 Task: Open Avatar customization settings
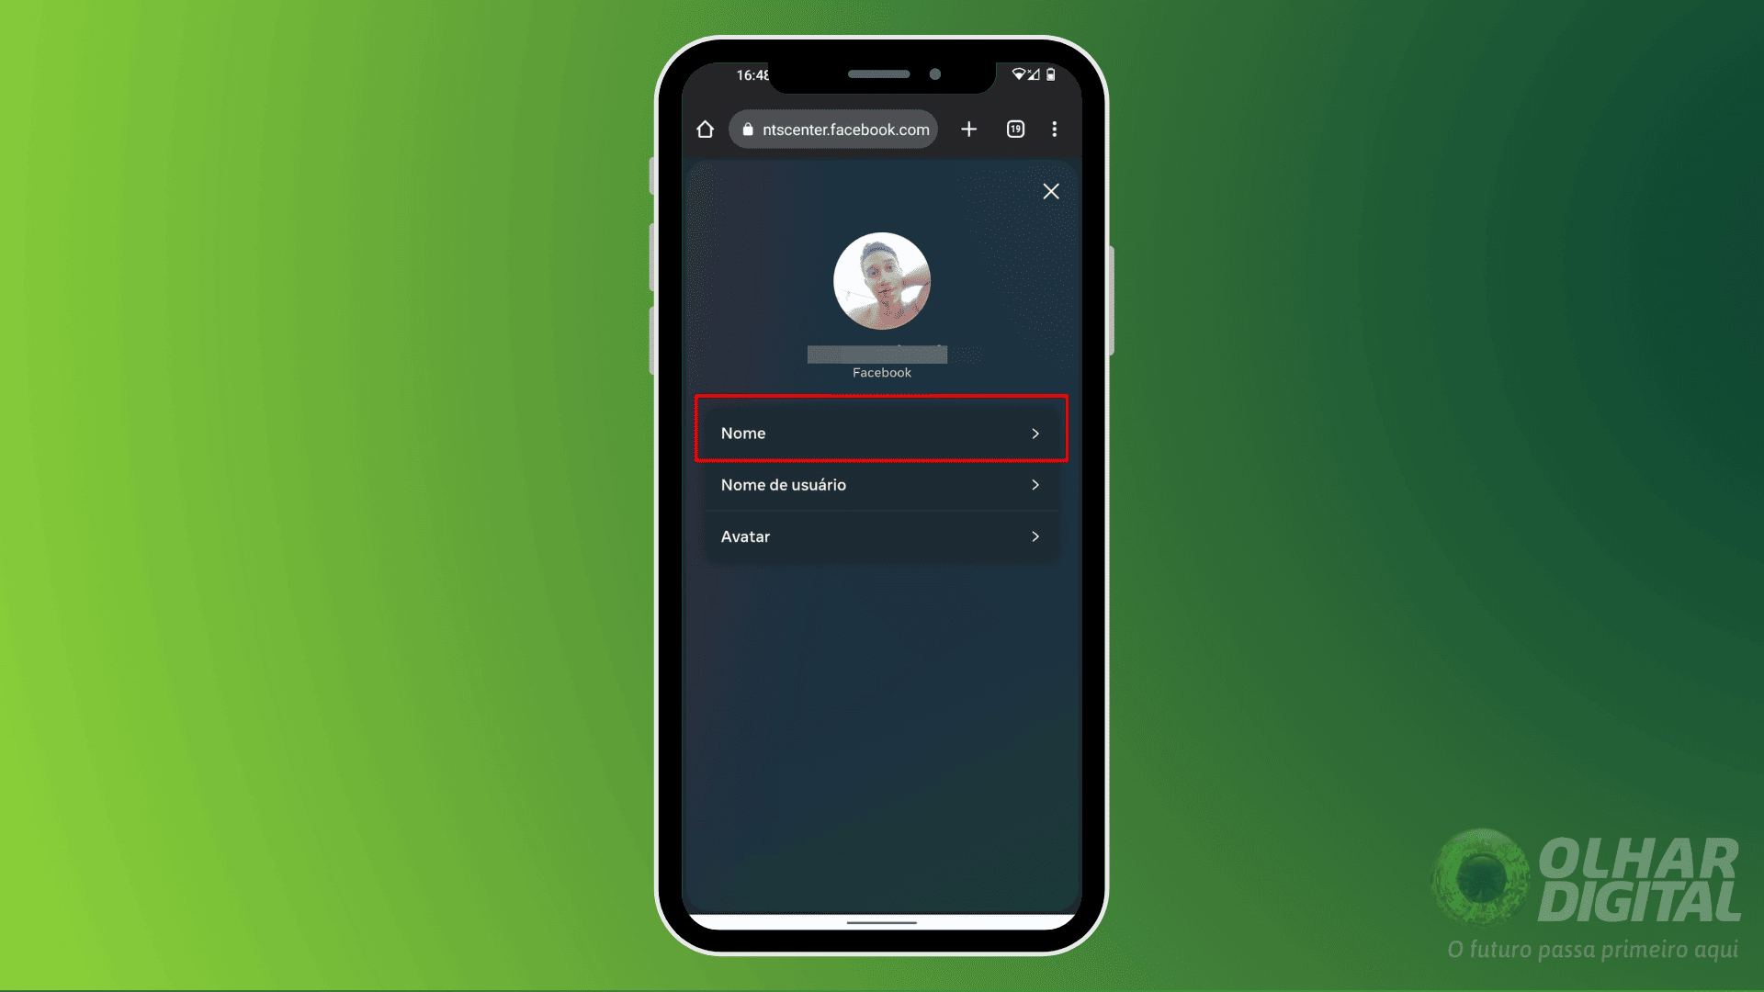click(x=881, y=535)
